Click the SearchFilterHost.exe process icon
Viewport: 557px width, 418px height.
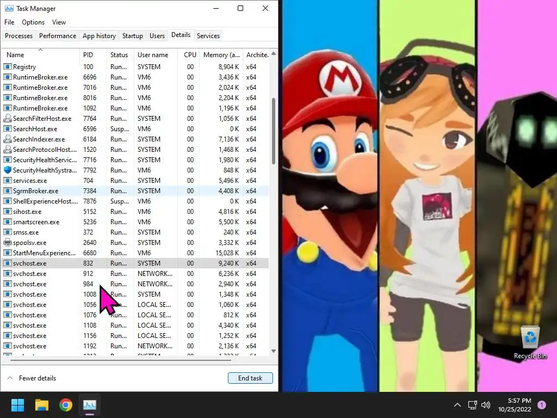tap(8, 118)
